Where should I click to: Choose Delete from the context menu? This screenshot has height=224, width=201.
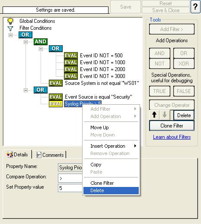pos(111,190)
